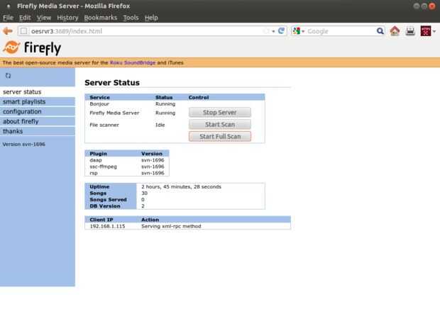This screenshot has height=309, width=440.
Task: Open the Bookmarks menu
Action: pyautogui.click(x=101, y=18)
